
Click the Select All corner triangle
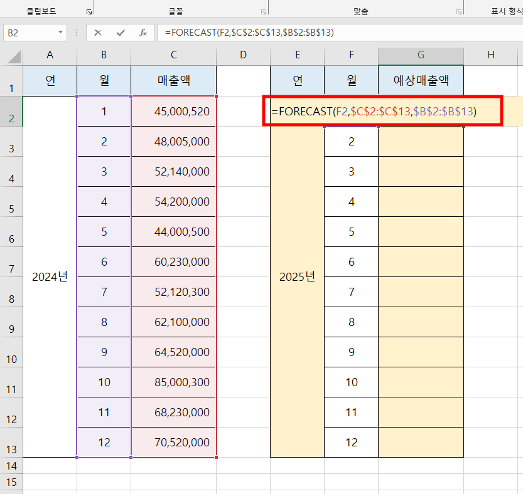pos(14,56)
